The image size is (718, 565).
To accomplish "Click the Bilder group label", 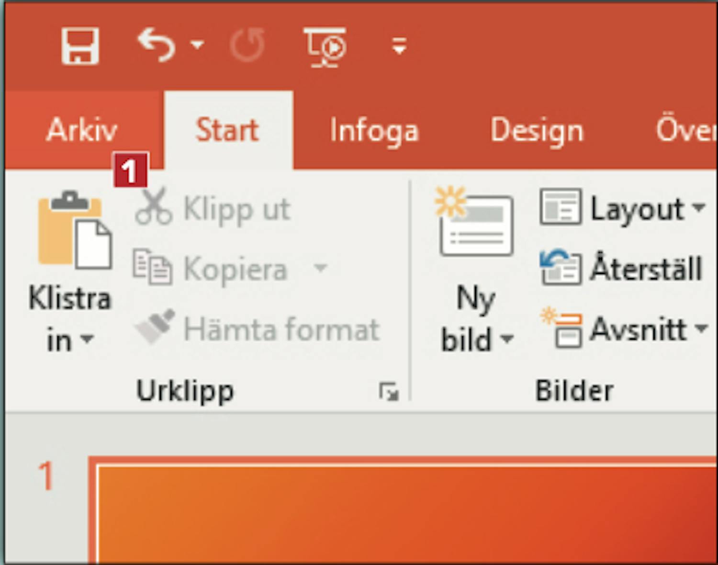I will click(x=574, y=391).
